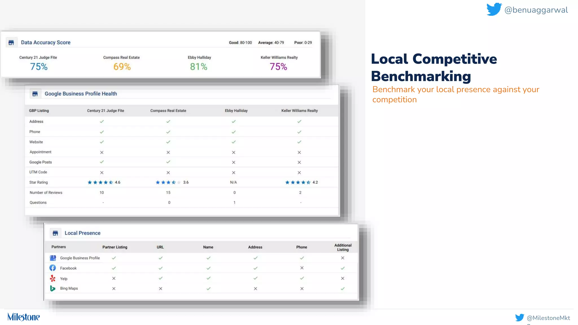Viewport: 578px width, 325px height.
Task: Click the Bing Maps partner icon
Action: 53,288
